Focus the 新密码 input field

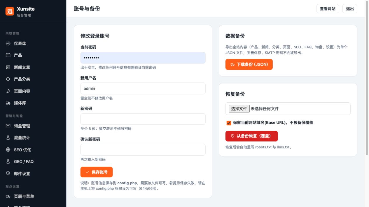pyautogui.click(x=143, y=119)
